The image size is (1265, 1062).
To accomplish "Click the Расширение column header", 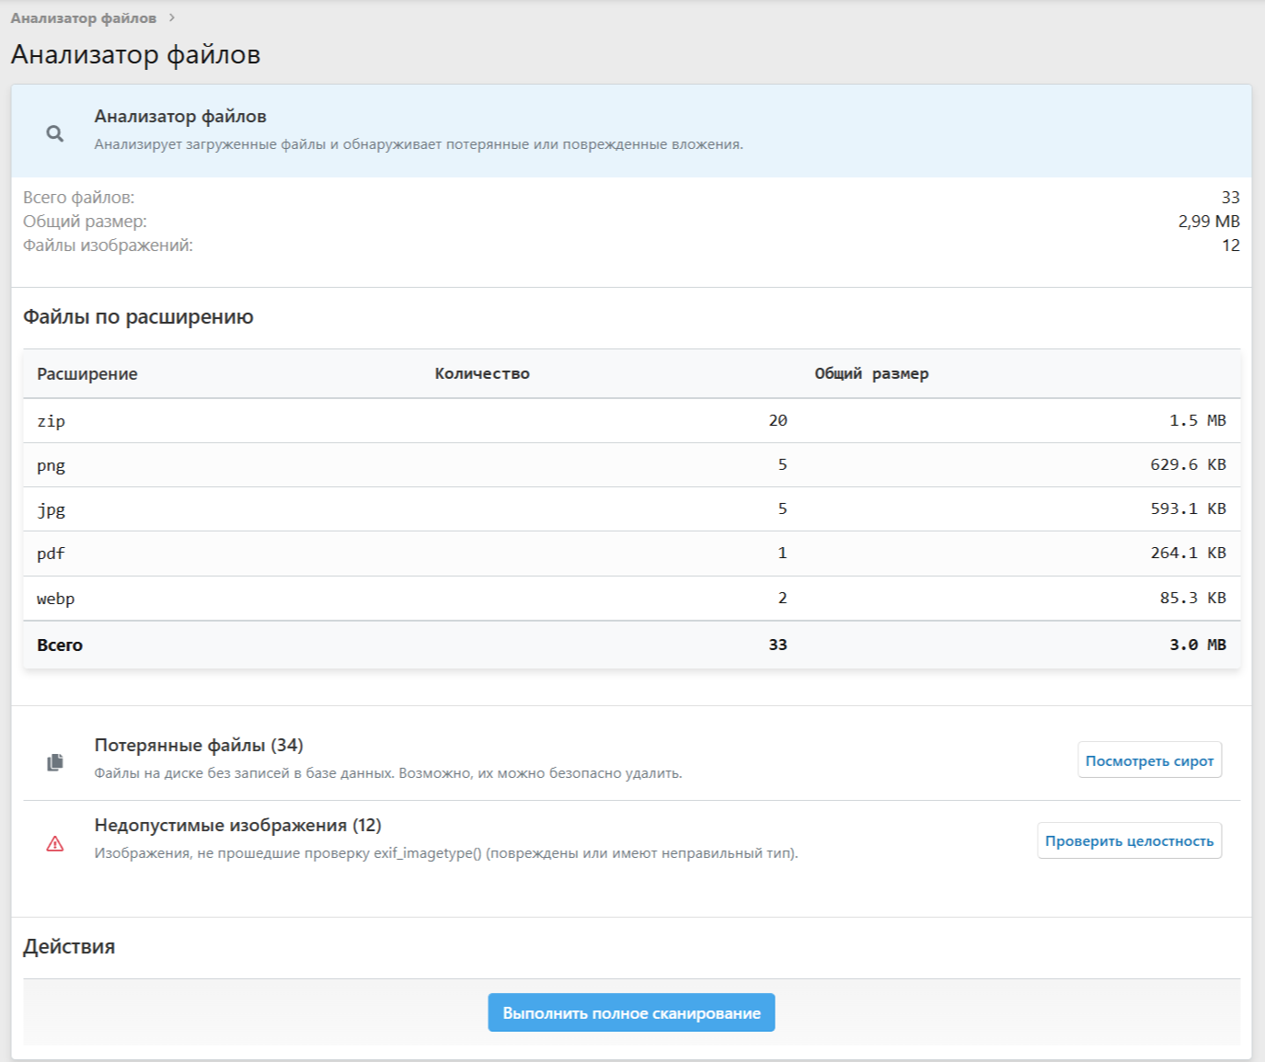I will pos(87,374).
